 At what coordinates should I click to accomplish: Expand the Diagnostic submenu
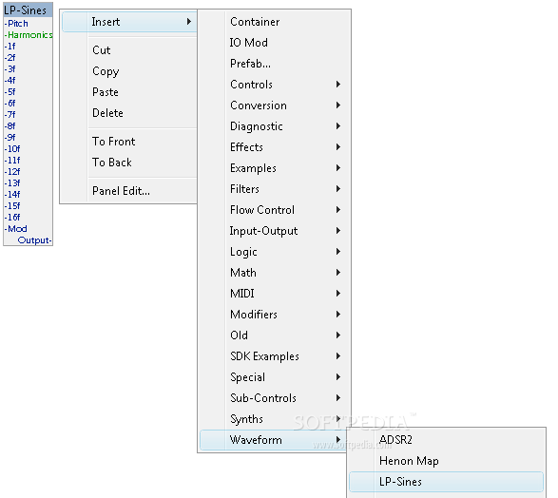point(274,126)
